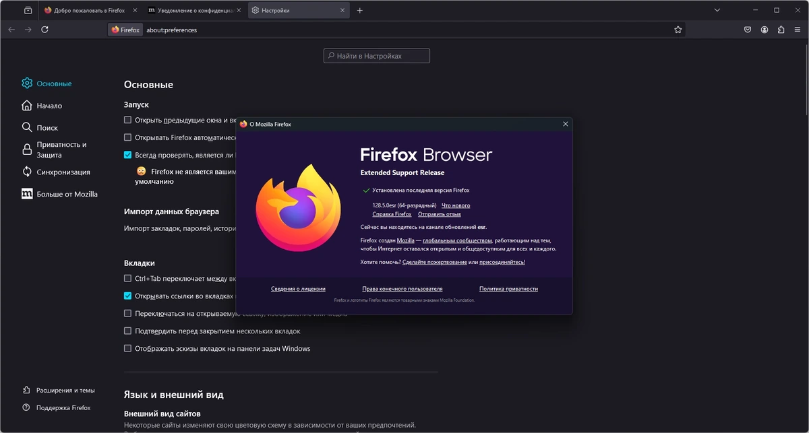Open the Firefox View button in the tab bar
This screenshot has height=433, width=809.
28,11
